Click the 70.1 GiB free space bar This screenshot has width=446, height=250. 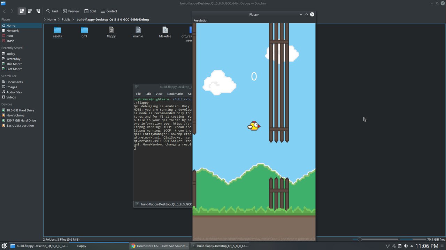pyautogui.click(x=413, y=239)
